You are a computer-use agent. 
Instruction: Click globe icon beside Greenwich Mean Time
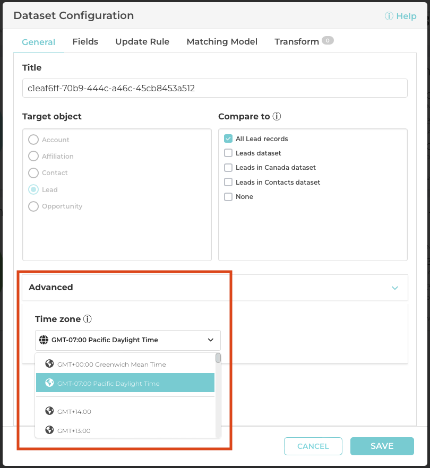[50, 364]
